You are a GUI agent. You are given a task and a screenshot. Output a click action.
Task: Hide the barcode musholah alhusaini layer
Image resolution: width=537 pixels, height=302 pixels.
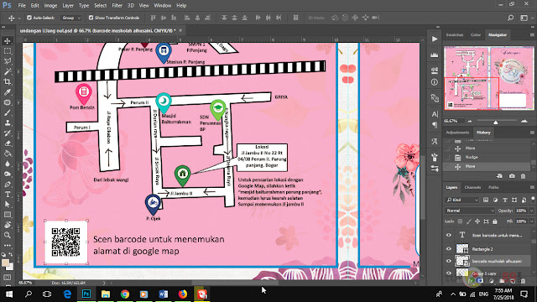449,261
